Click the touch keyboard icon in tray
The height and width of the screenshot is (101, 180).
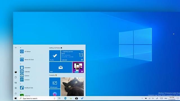click(161, 98)
